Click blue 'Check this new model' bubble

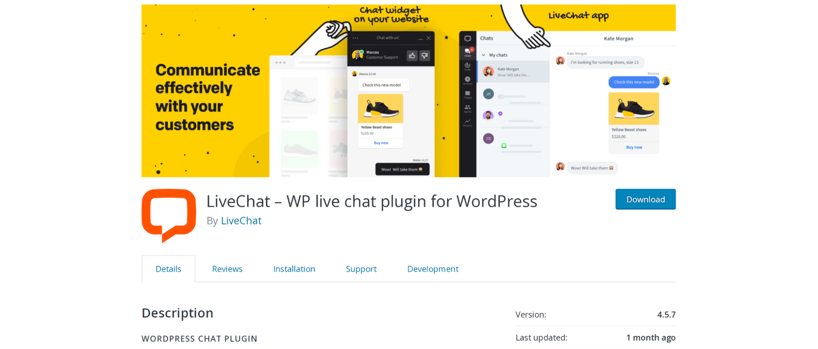point(634,82)
